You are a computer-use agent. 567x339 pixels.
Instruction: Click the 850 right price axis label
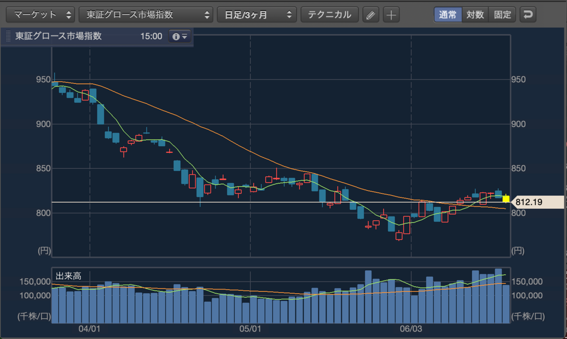pyautogui.click(x=519, y=168)
